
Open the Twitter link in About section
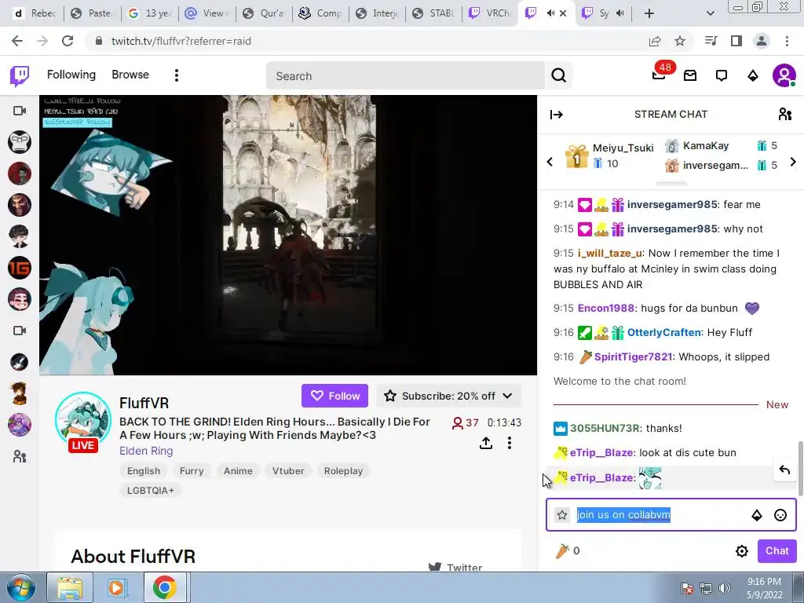(456, 567)
